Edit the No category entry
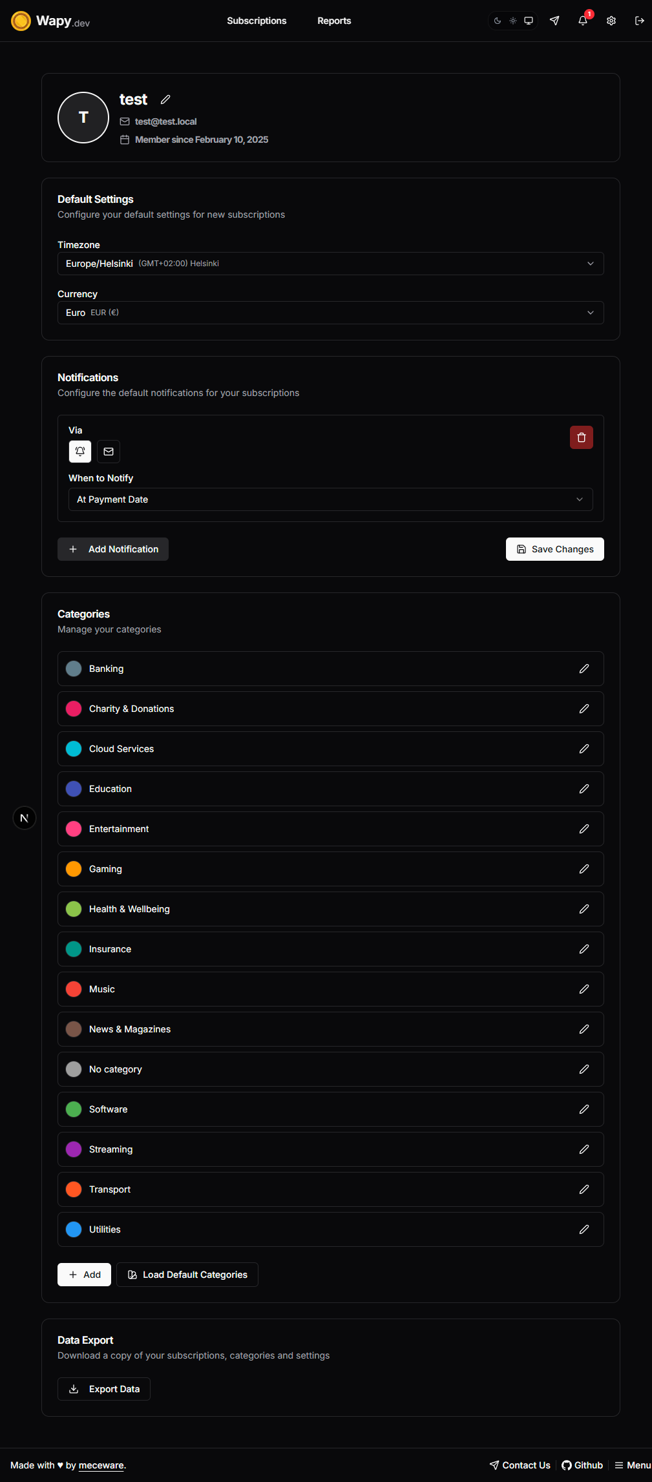This screenshot has height=1482, width=652. [x=584, y=1069]
